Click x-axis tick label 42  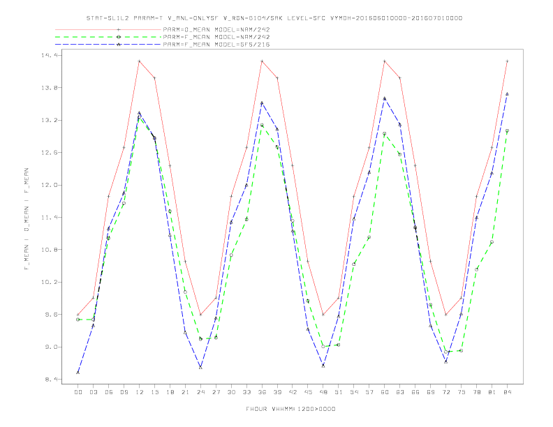point(293,392)
